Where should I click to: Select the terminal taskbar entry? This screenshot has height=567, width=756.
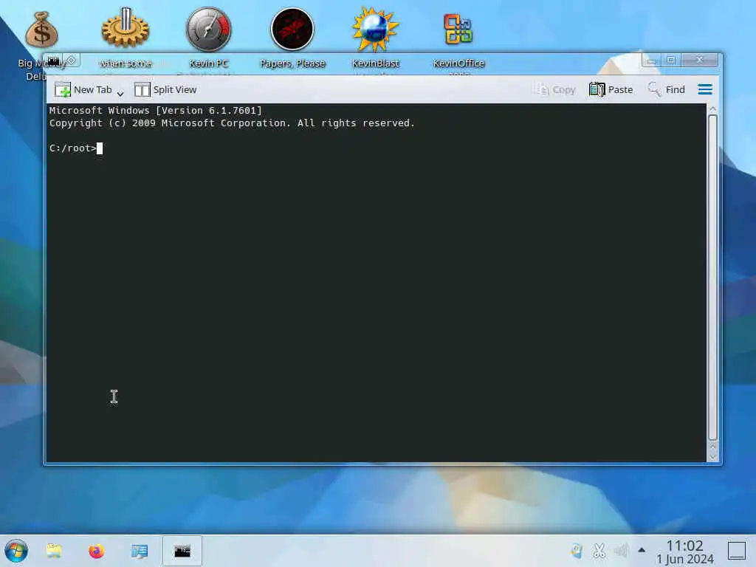182,551
